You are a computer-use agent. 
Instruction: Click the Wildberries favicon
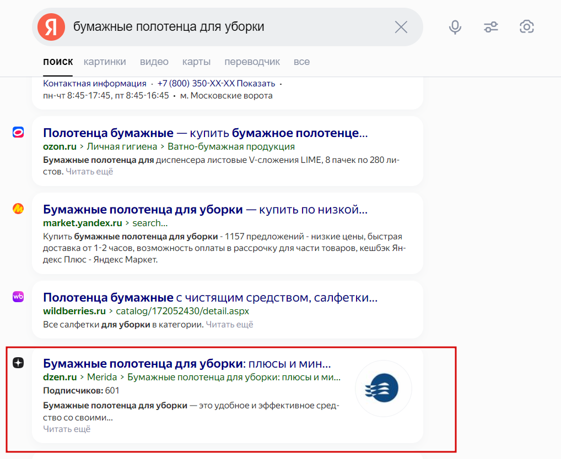tap(18, 297)
